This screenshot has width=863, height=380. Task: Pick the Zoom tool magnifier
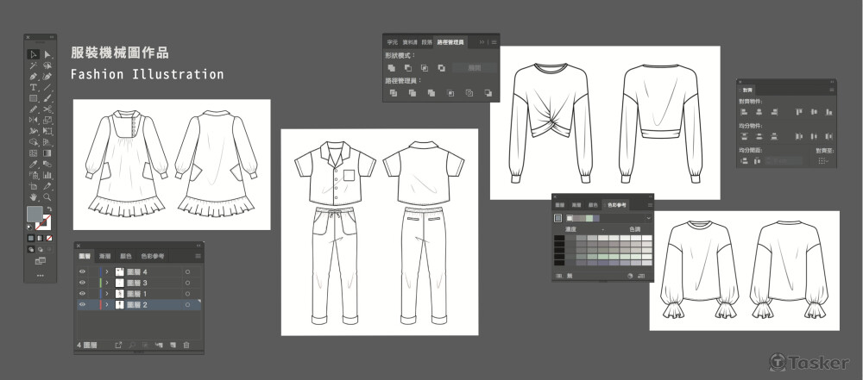pos(47,196)
